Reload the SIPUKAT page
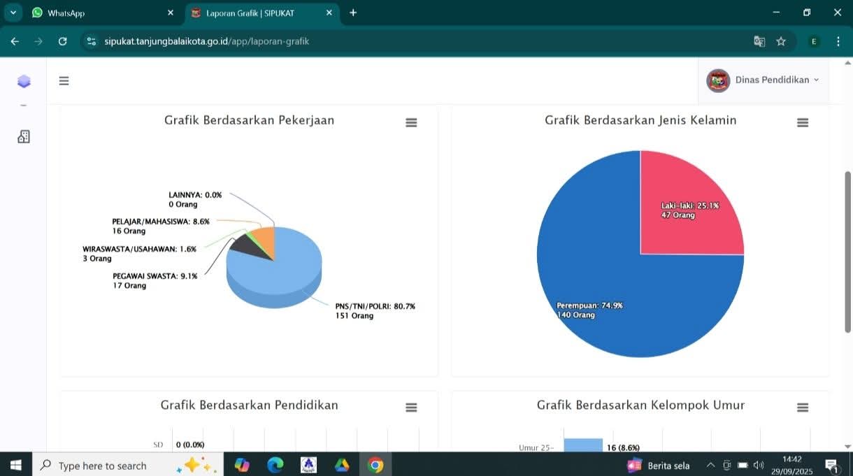This screenshot has width=853, height=476. (x=62, y=41)
